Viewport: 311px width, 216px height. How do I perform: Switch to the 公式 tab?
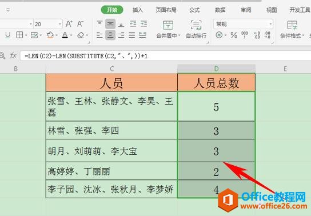click(x=194, y=10)
